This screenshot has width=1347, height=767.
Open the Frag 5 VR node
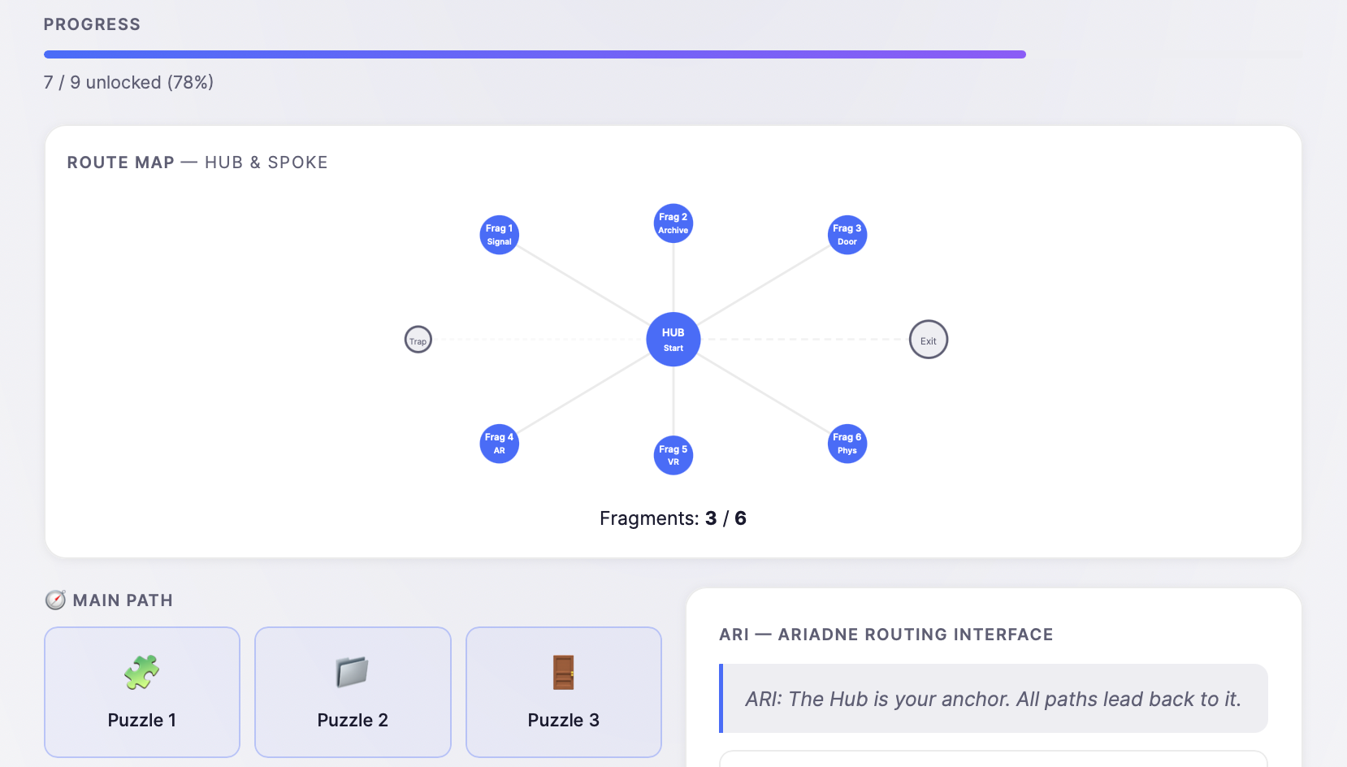pos(673,455)
